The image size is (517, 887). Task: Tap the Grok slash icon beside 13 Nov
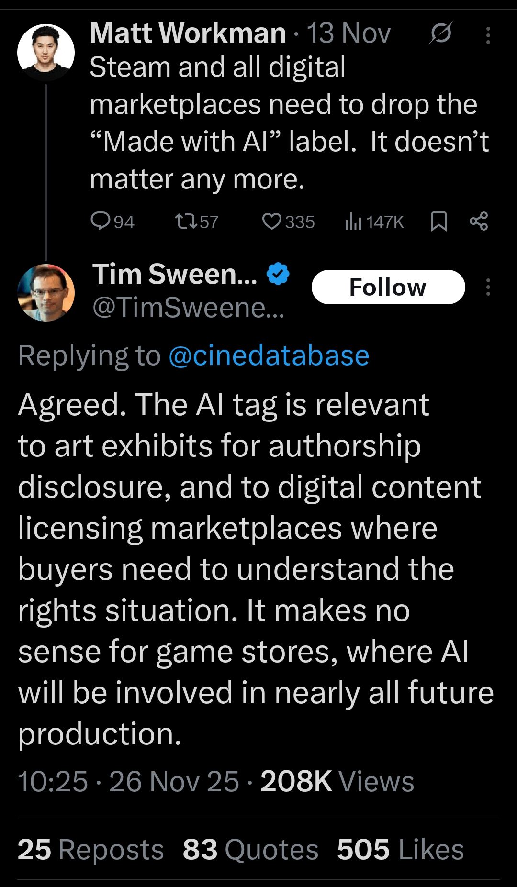(440, 33)
